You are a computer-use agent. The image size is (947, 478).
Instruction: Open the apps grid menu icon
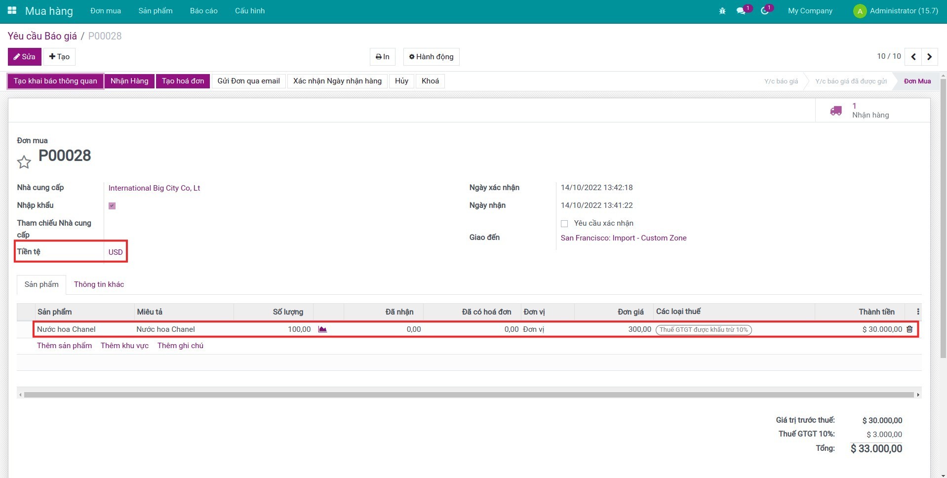click(12, 10)
